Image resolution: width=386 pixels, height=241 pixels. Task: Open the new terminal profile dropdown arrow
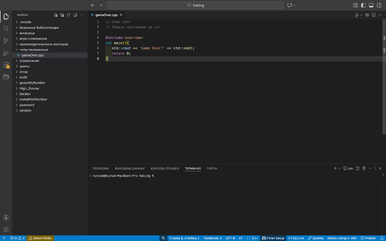pos(339,168)
